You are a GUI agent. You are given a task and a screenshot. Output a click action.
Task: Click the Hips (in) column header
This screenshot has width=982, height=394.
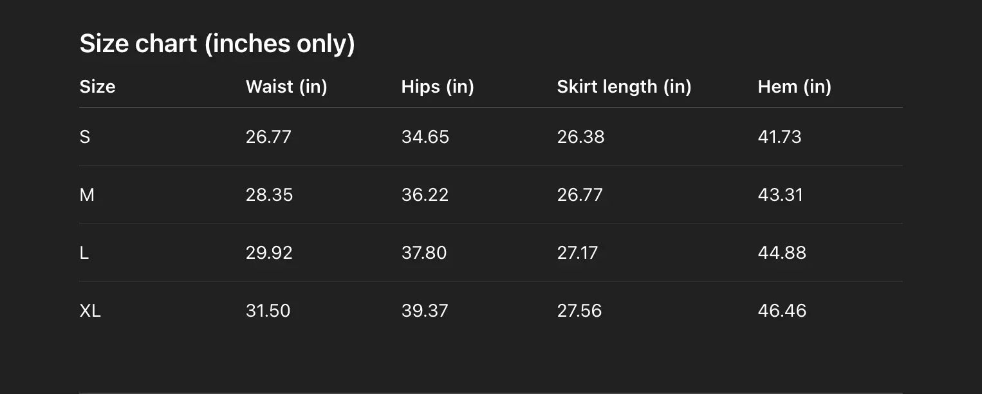(x=438, y=87)
